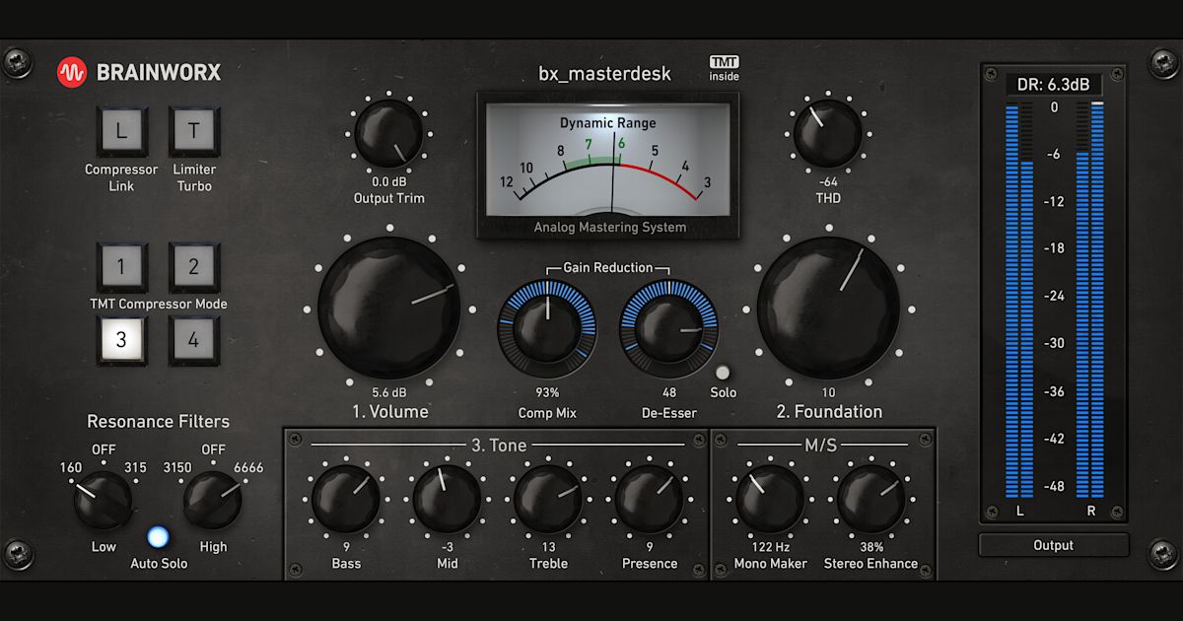The height and width of the screenshot is (621, 1183).
Task: Click the Stereo Enhance knob
Action: click(870, 499)
